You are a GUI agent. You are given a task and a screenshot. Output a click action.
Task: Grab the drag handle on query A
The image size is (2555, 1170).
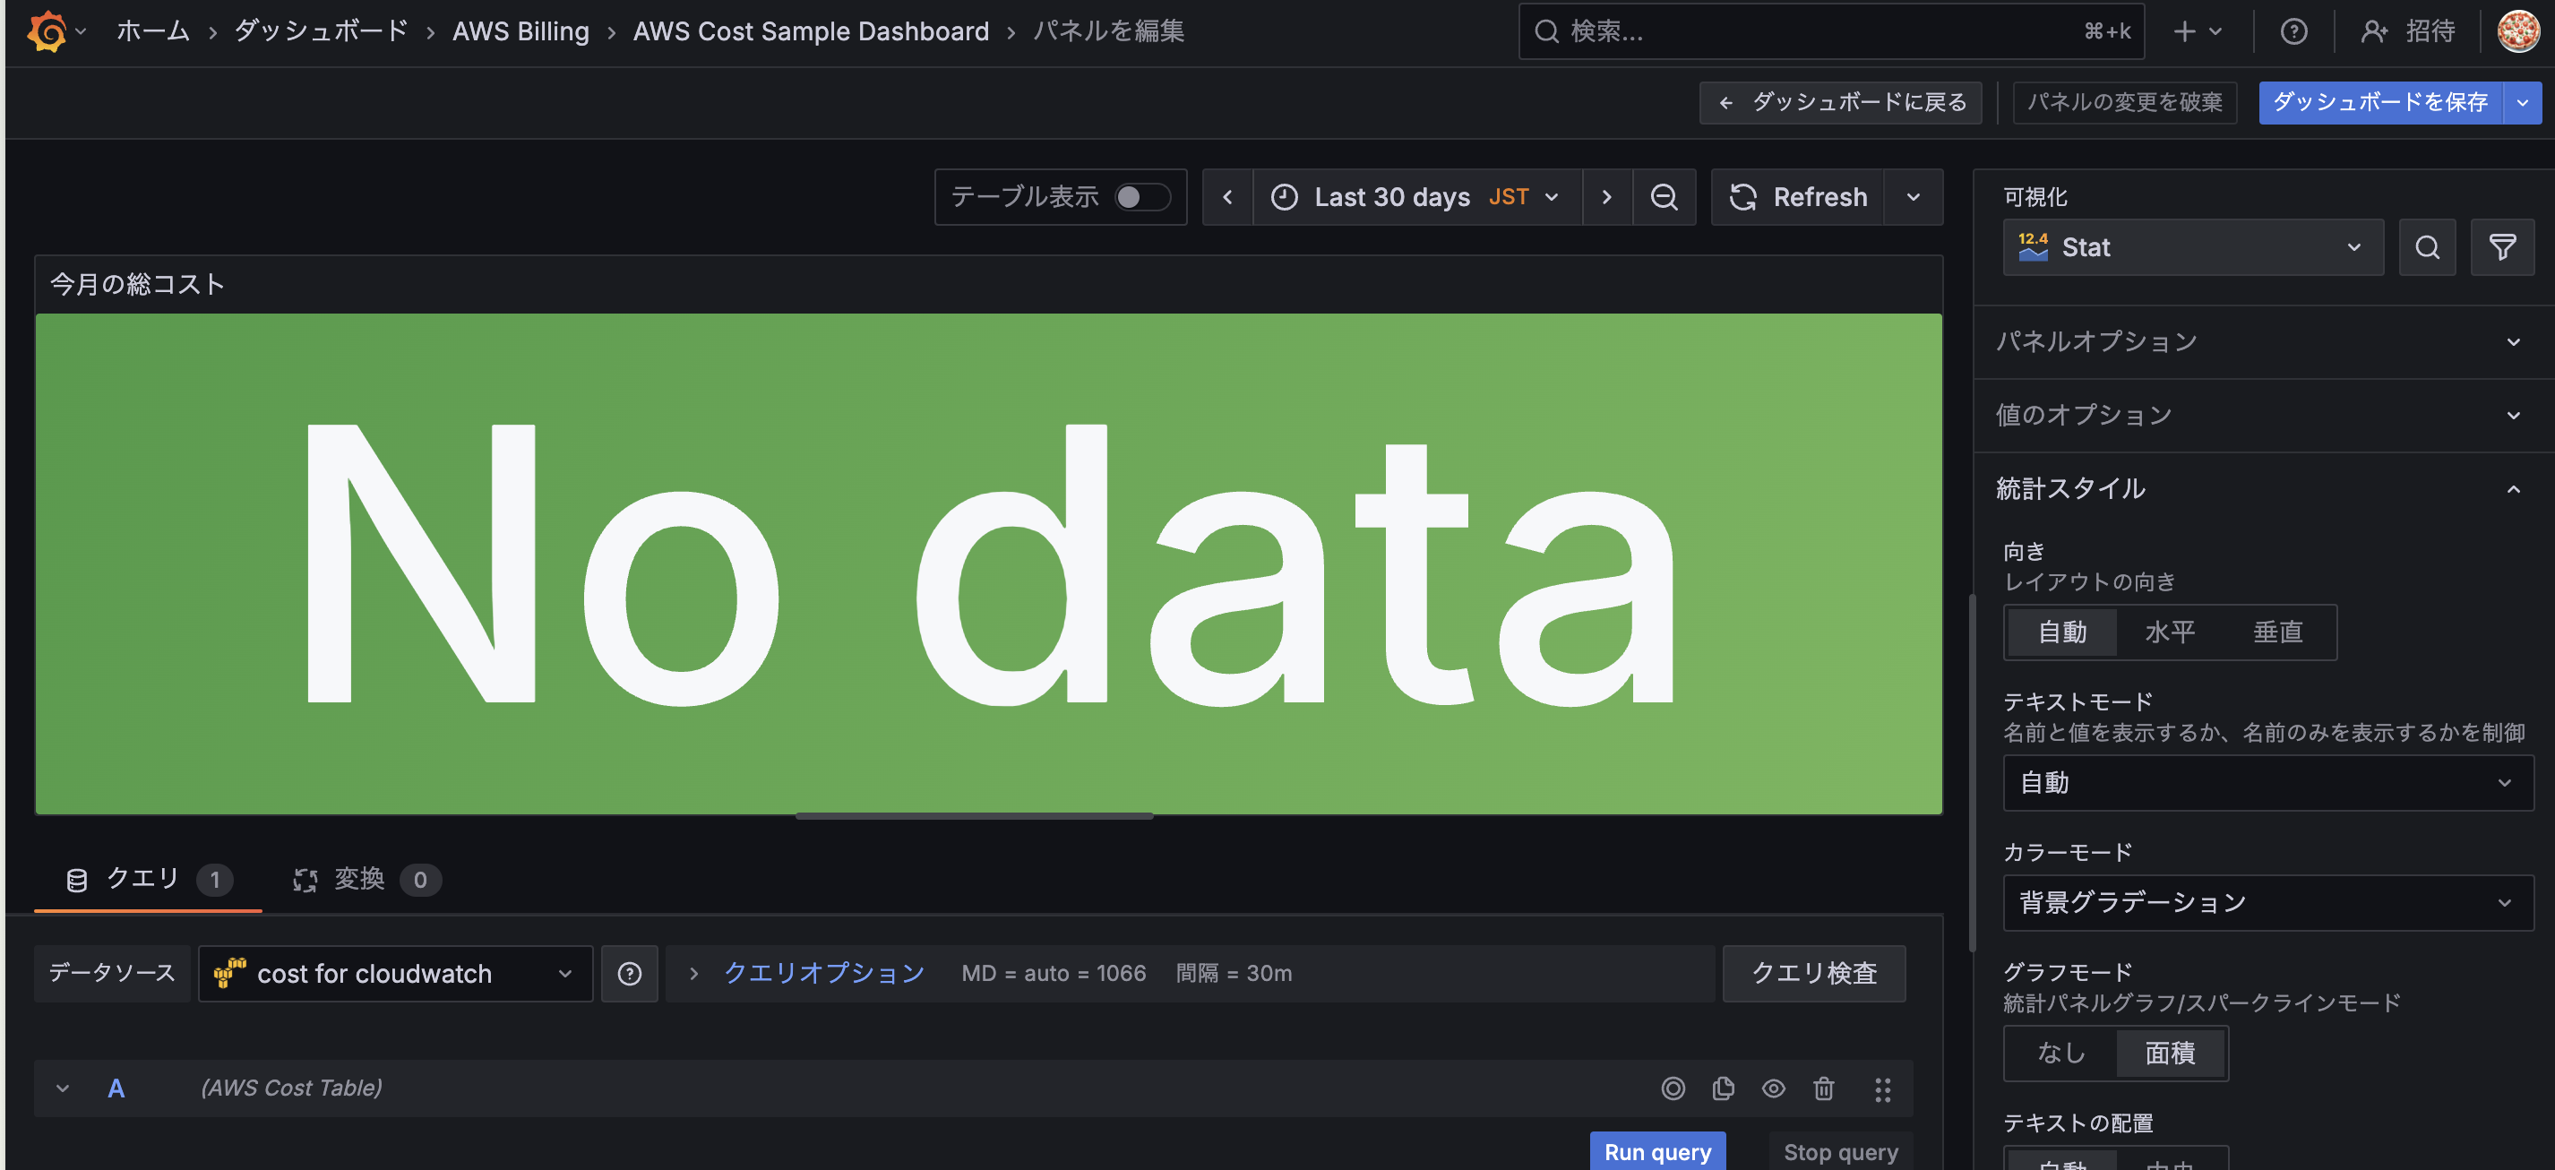[1881, 1088]
